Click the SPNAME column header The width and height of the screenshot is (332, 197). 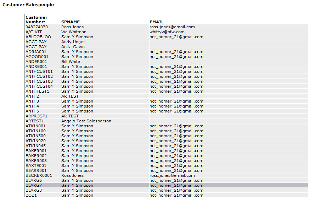tap(70, 22)
